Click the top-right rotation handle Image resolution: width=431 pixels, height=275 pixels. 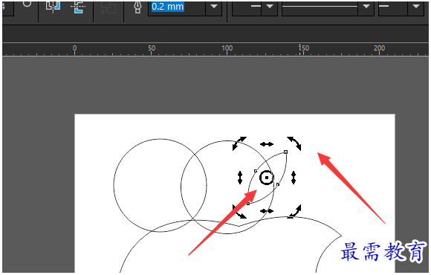click(294, 143)
